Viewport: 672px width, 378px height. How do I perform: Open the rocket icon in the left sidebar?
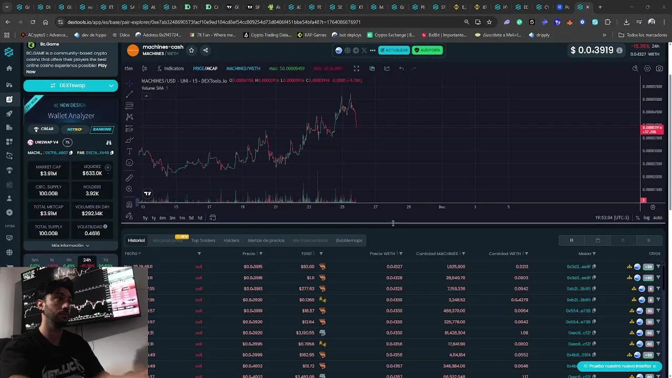9,113
